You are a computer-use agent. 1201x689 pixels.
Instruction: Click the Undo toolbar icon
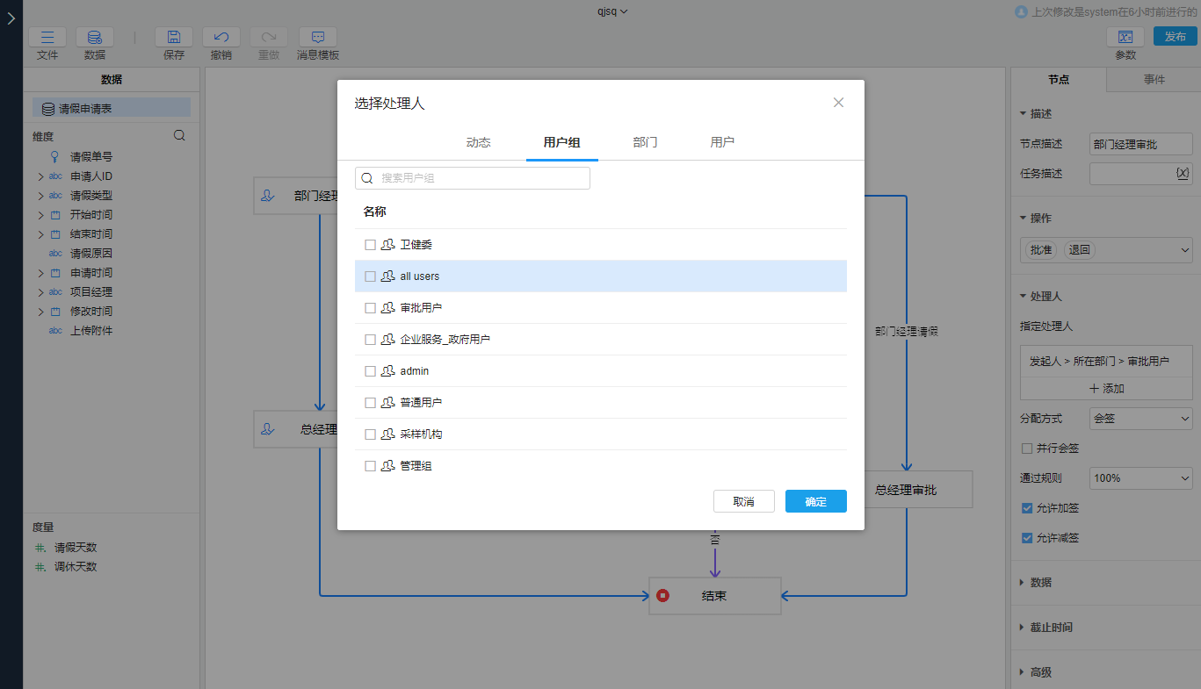click(x=221, y=37)
